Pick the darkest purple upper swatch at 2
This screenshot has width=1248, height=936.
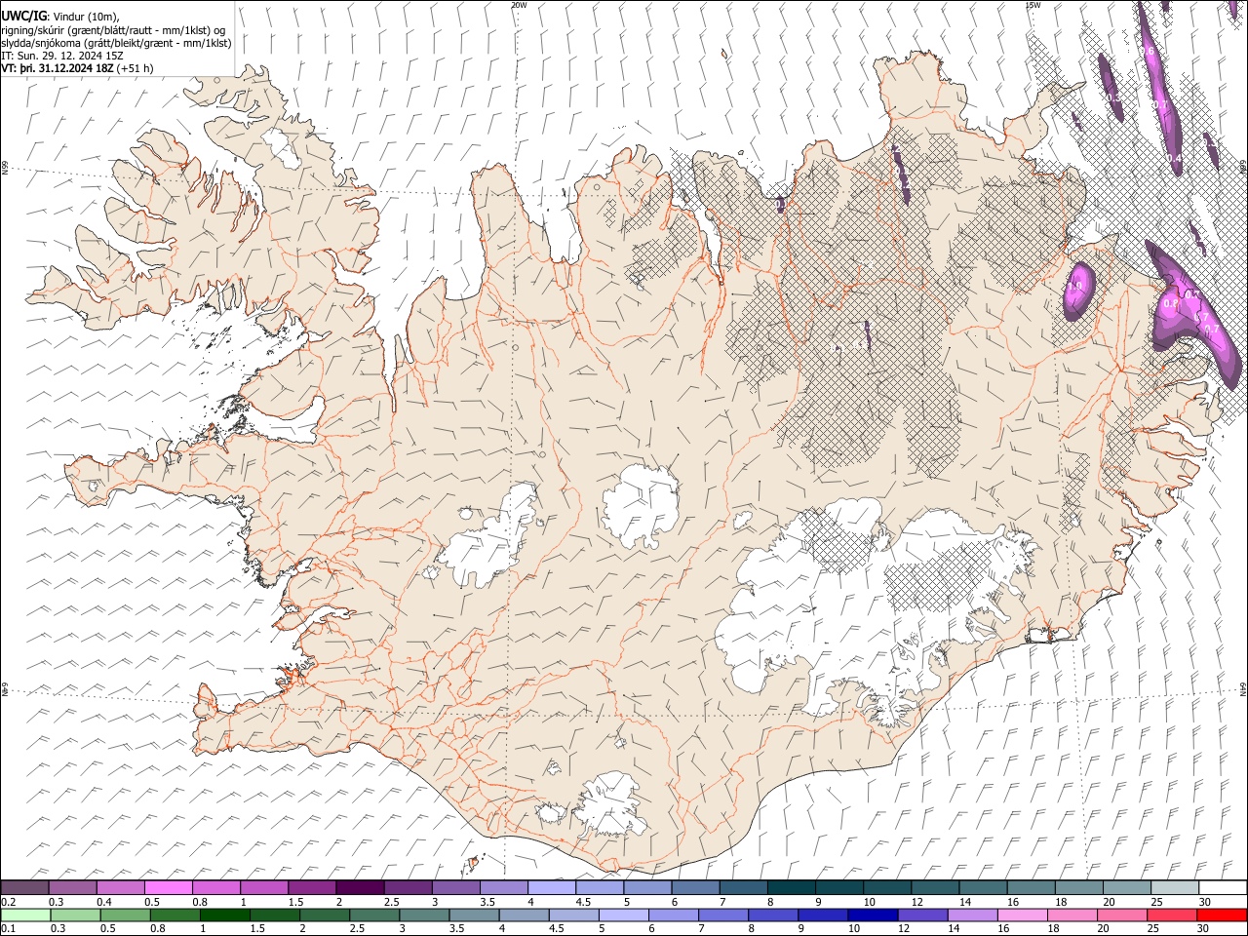(359, 888)
